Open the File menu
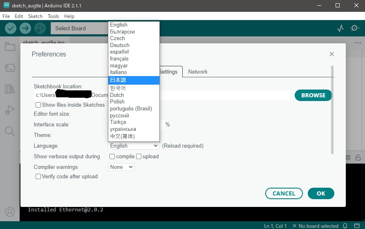This screenshot has height=229, width=365. tap(6, 16)
